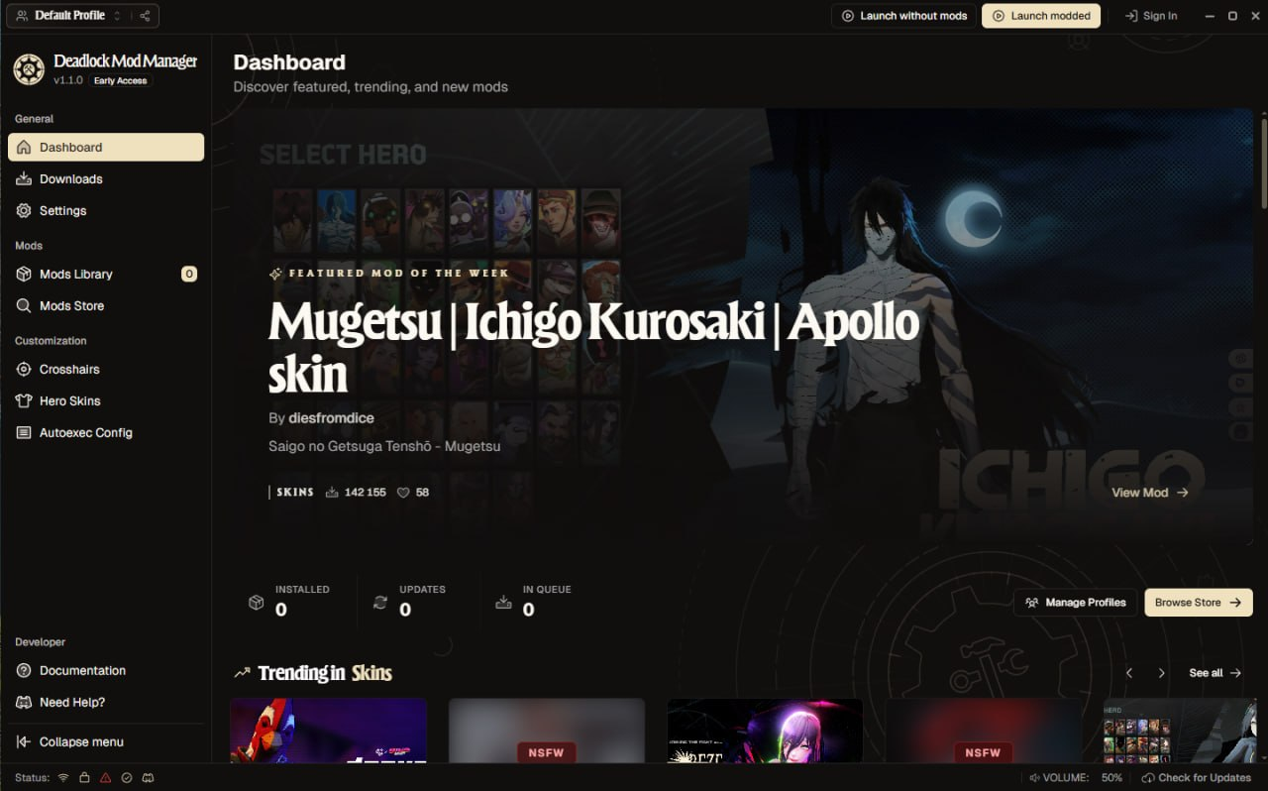Click the Launch modded button
The width and height of the screenshot is (1268, 791).
click(1041, 16)
